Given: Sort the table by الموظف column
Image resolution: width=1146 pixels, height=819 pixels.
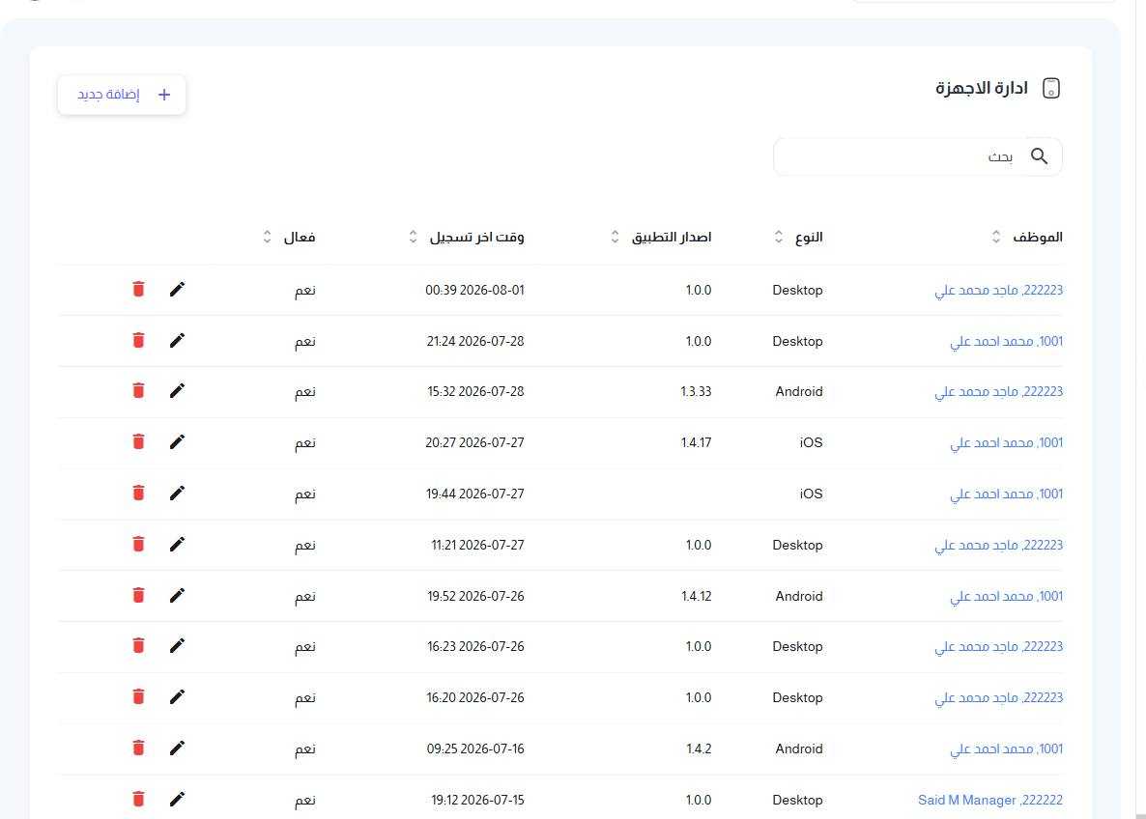Looking at the screenshot, I should [x=996, y=237].
